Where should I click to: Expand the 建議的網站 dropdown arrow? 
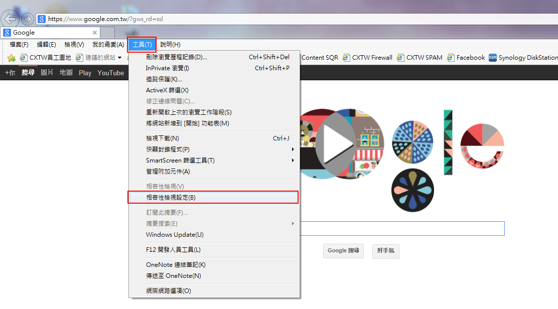point(120,58)
